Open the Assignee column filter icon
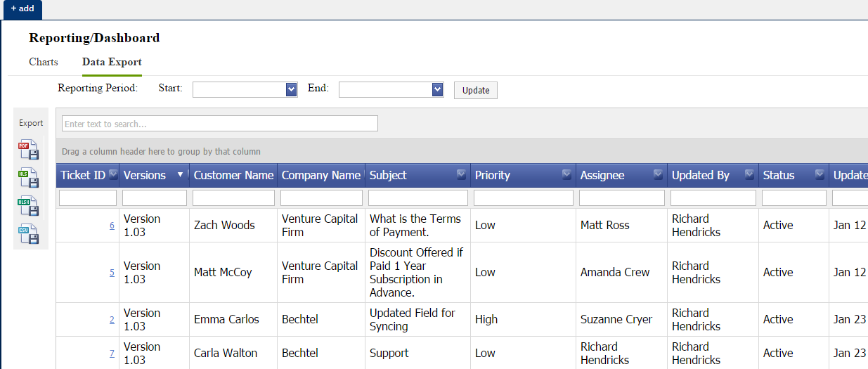 (x=658, y=175)
